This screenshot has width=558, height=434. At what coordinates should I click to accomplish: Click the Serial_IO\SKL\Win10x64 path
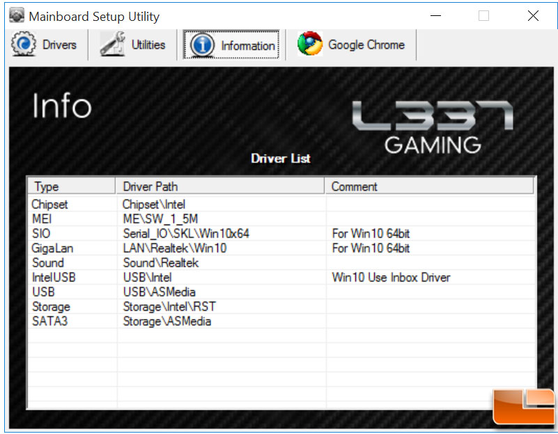[186, 233]
